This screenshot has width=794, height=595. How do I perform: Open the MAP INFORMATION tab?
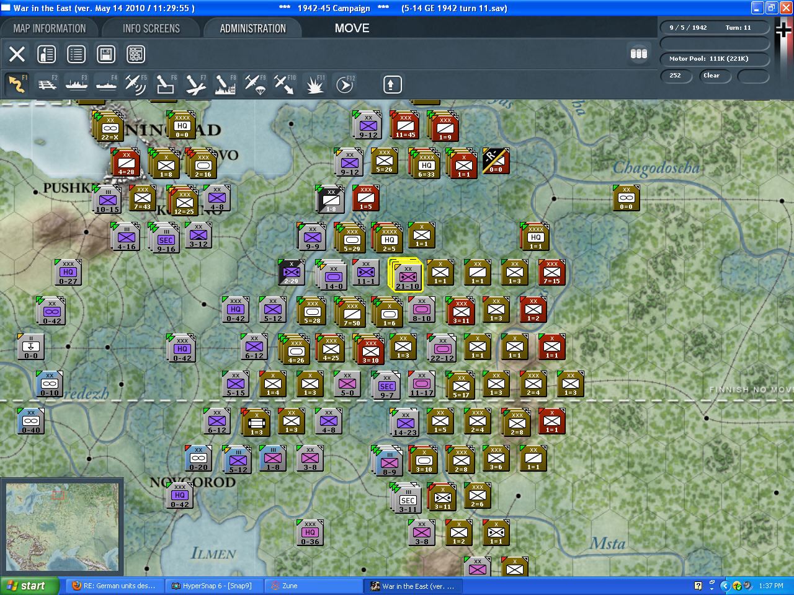coord(50,29)
